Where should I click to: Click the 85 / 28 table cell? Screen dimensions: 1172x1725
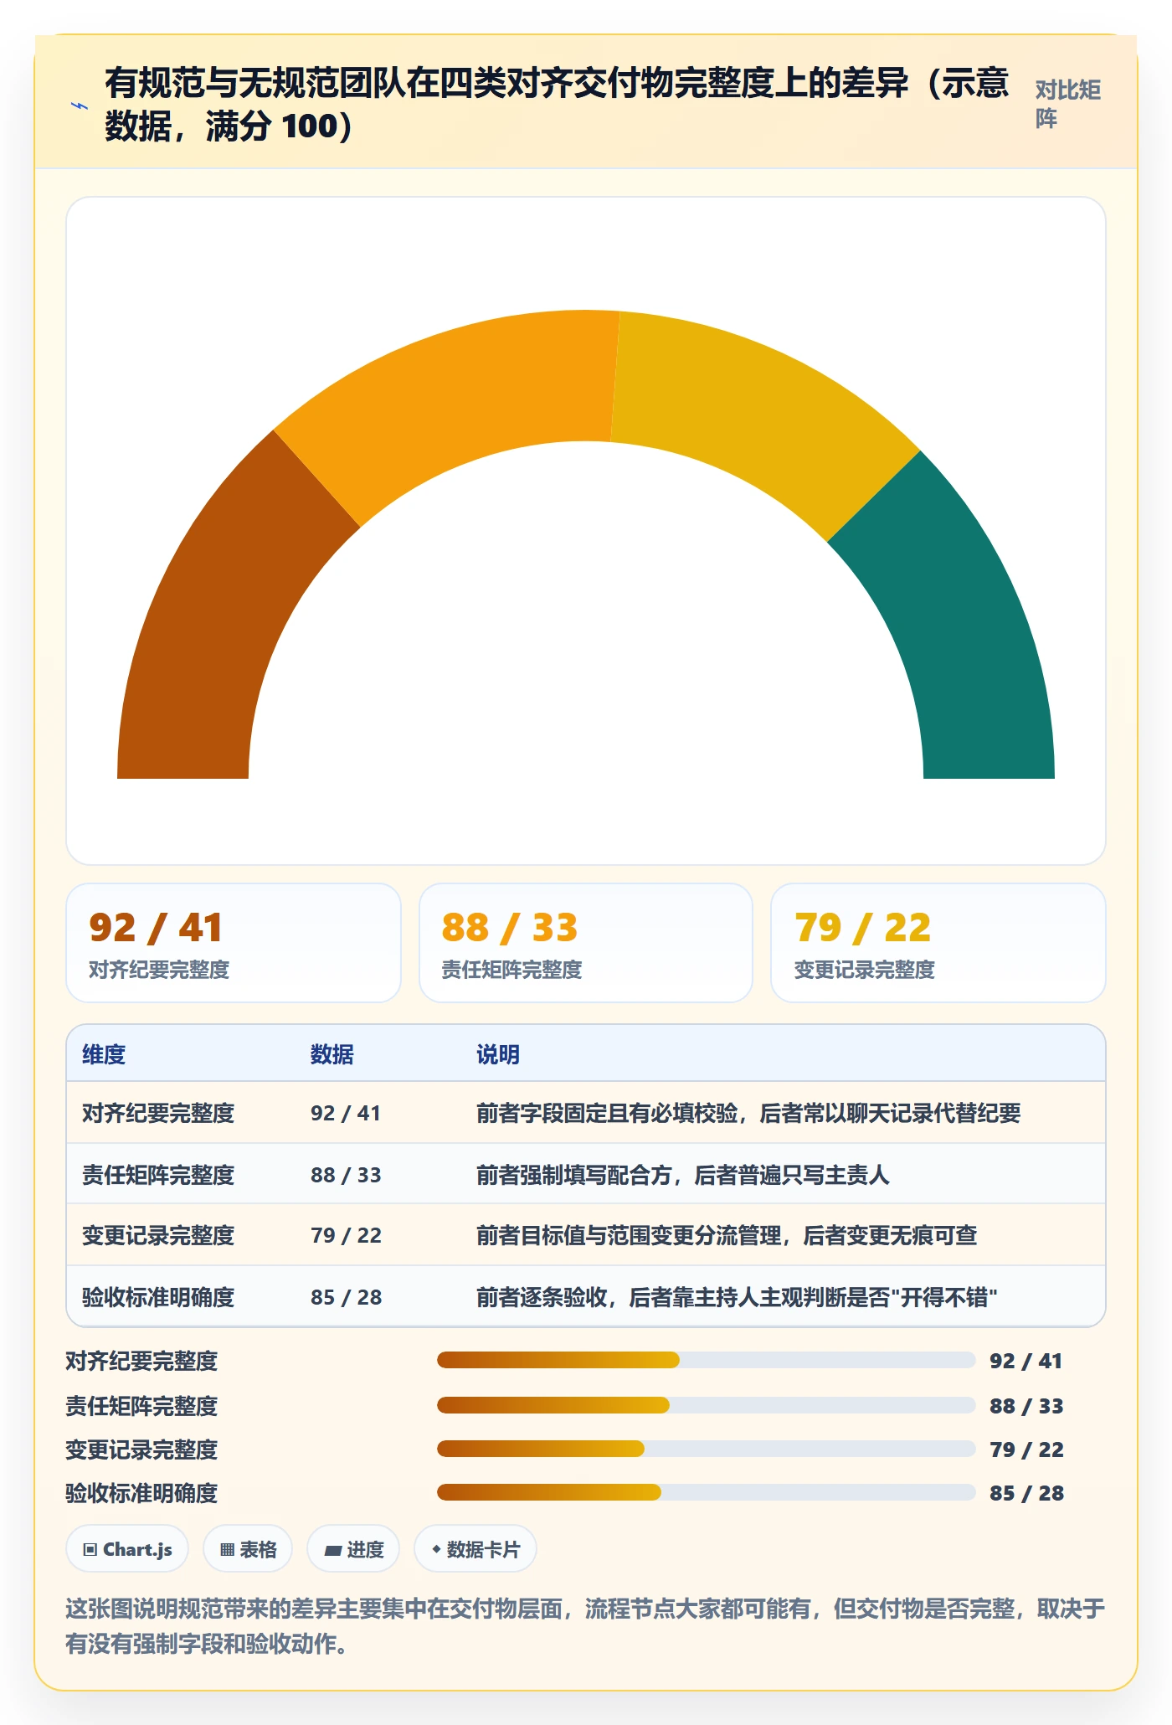point(346,1297)
